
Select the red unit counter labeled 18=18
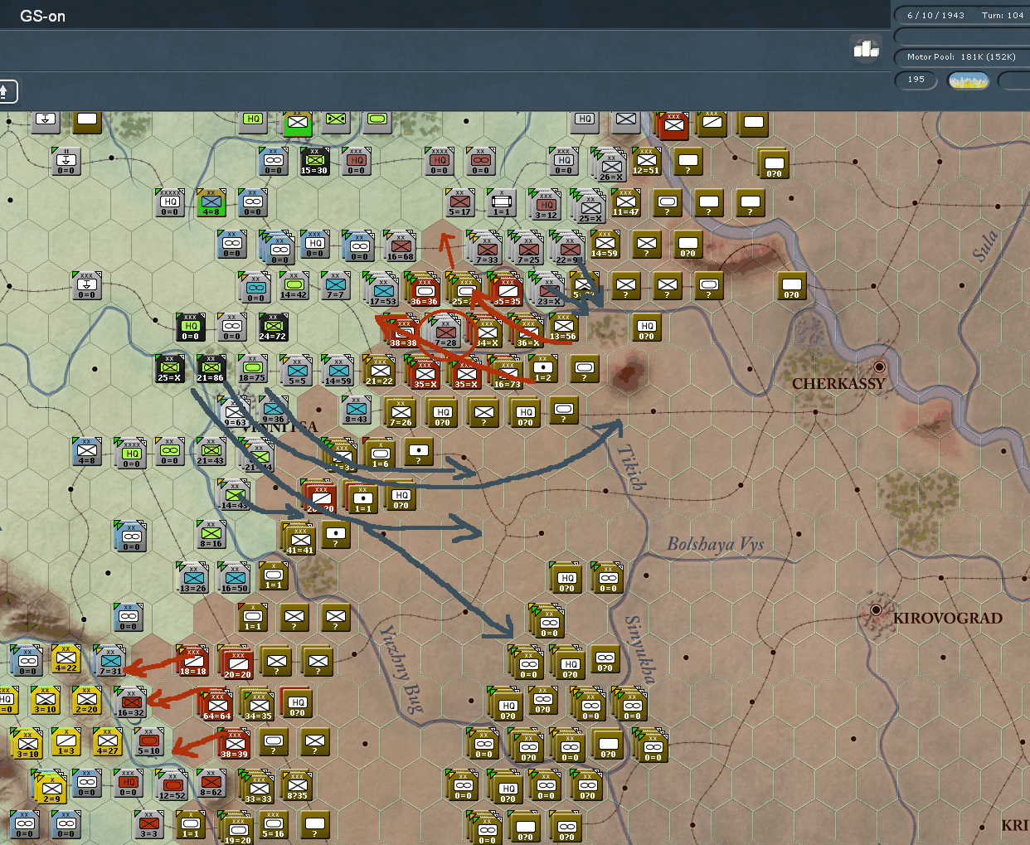click(x=192, y=661)
